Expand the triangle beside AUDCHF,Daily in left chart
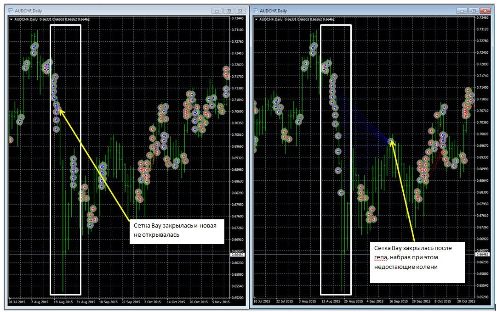Image resolution: width=497 pixels, height=312 pixels. (11, 19)
